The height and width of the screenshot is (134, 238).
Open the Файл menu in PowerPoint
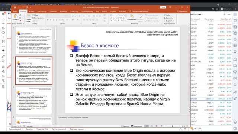(15, 12)
